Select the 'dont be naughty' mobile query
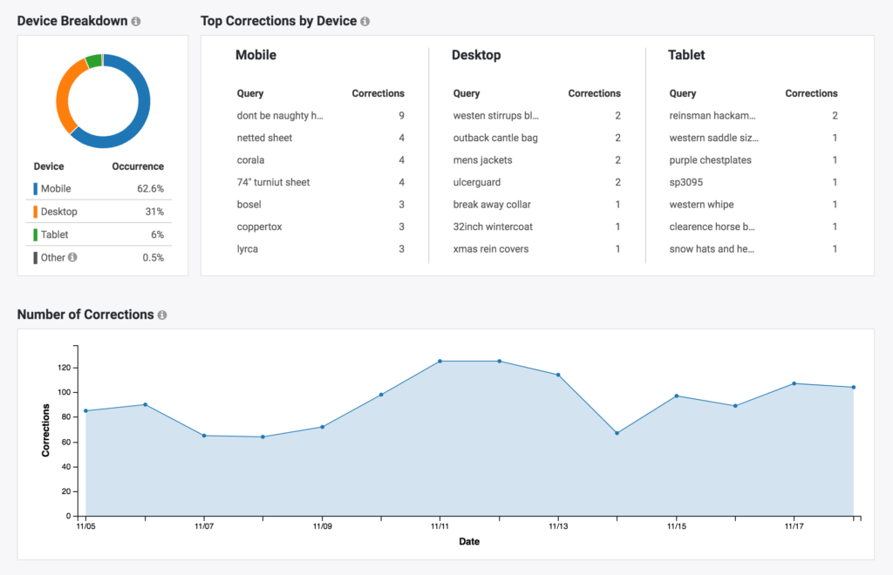The width and height of the screenshot is (893, 575). [280, 116]
